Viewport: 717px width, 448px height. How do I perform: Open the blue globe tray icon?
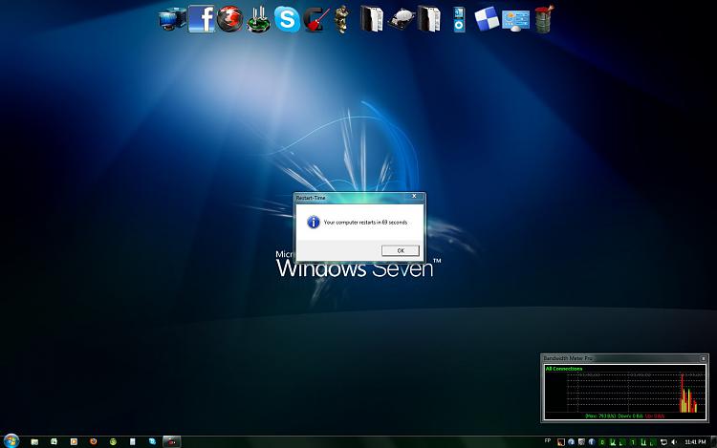pyautogui.click(x=571, y=442)
